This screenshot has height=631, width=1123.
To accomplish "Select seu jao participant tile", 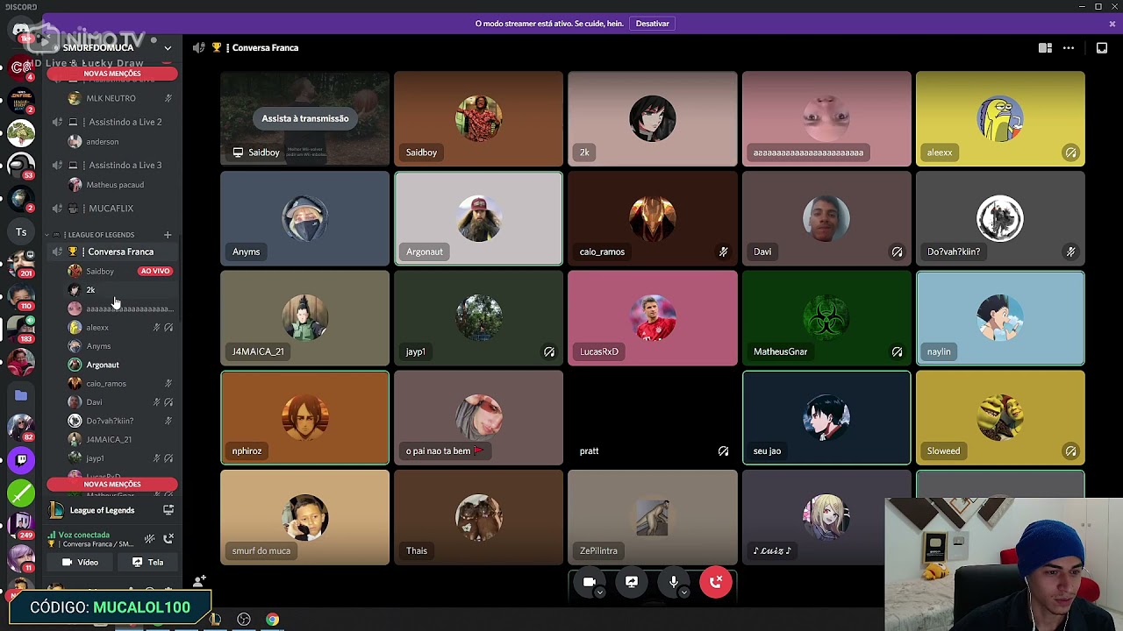I will 826,417.
